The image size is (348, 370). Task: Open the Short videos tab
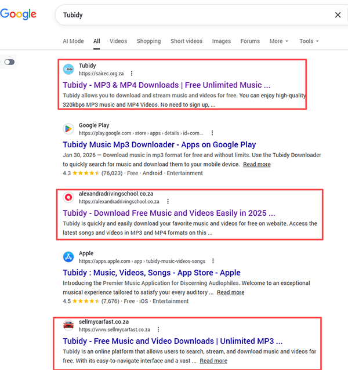pyautogui.click(x=186, y=41)
